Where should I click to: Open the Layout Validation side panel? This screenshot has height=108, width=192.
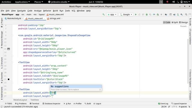(190, 37)
